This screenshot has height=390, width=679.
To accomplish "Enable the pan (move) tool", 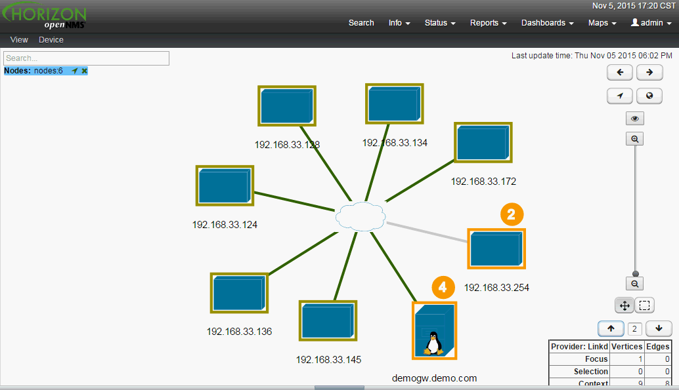I will [624, 305].
